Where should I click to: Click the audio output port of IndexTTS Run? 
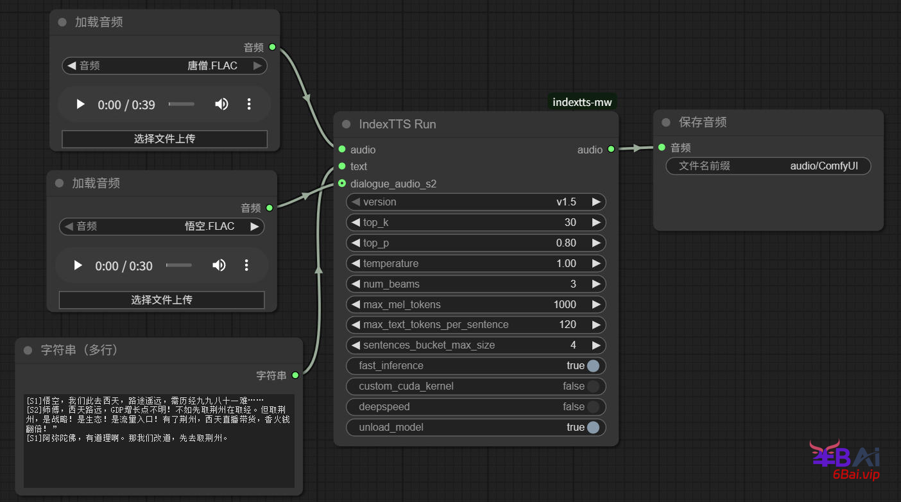(611, 149)
